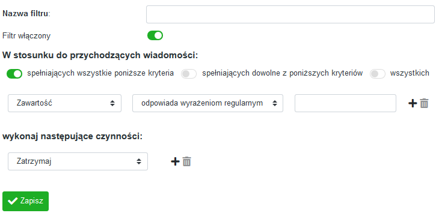
Task: Click the wszystkich option label
Action: pyautogui.click(x=410, y=73)
